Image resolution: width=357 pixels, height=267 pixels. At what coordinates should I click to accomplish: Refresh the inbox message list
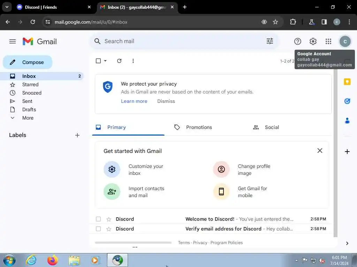pos(119,61)
